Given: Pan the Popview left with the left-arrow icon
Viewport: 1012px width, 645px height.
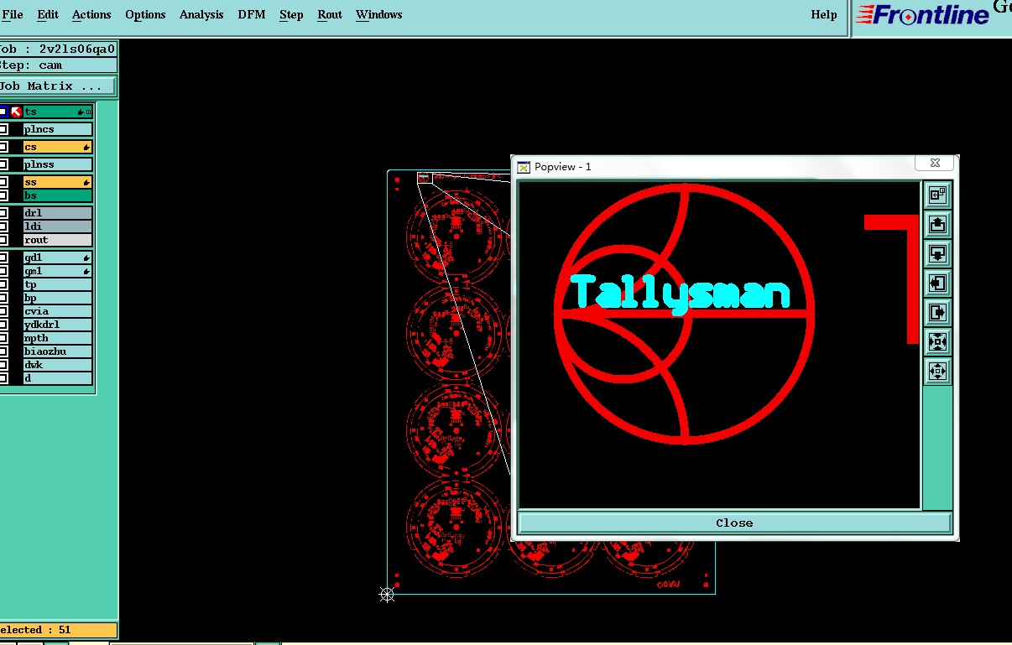Looking at the screenshot, I should (937, 283).
